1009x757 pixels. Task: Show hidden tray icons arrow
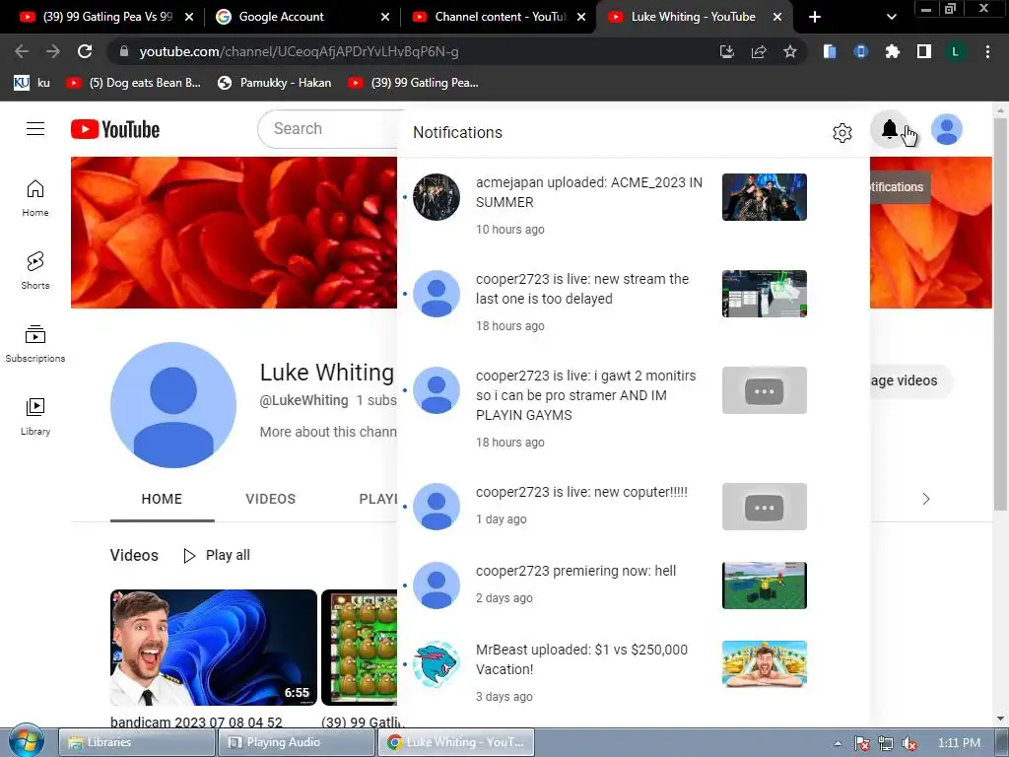[838, 743]
